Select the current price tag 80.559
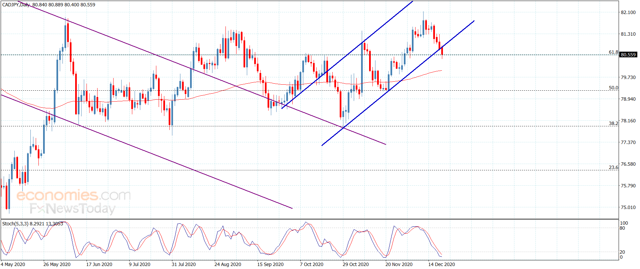 tap(628, 55)
